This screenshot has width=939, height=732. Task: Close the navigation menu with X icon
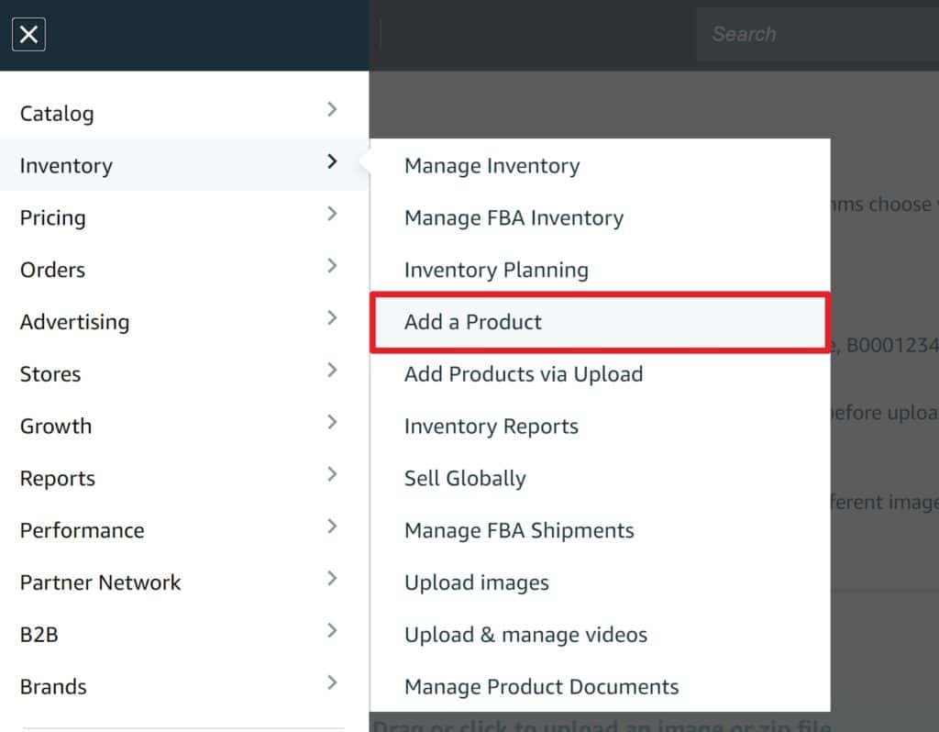click(x=28, y=35)
